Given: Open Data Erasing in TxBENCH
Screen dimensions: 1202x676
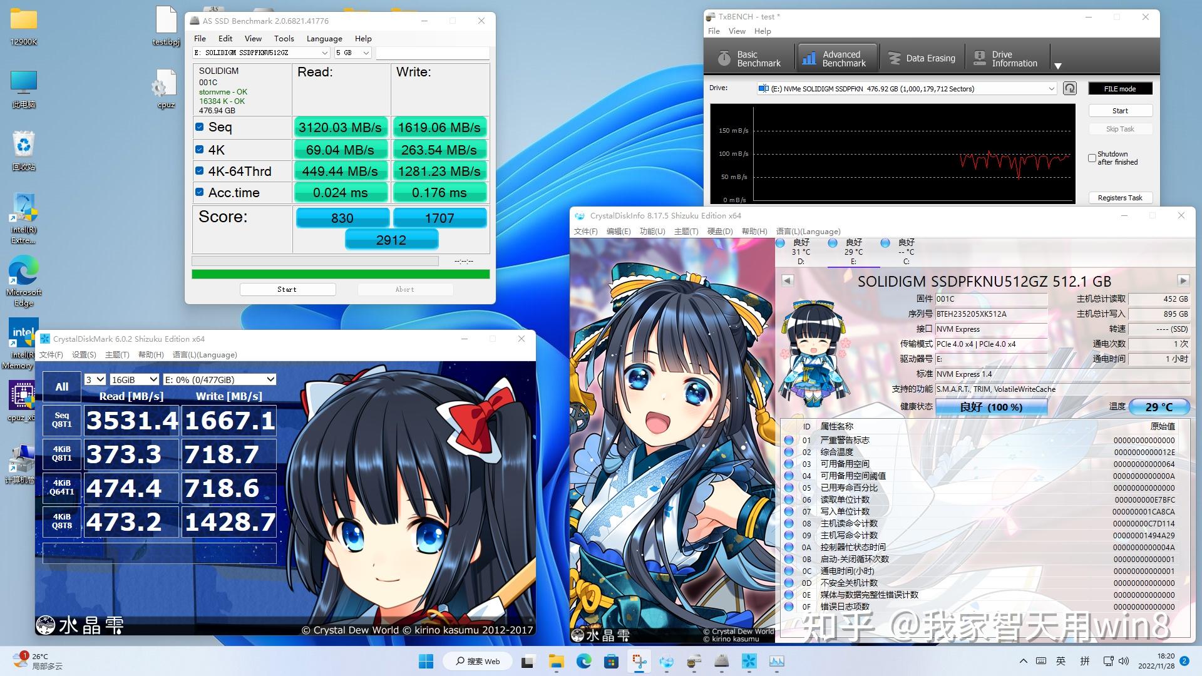Looking at the screenshot, I should pyautogui.click(x=922, y=57).
